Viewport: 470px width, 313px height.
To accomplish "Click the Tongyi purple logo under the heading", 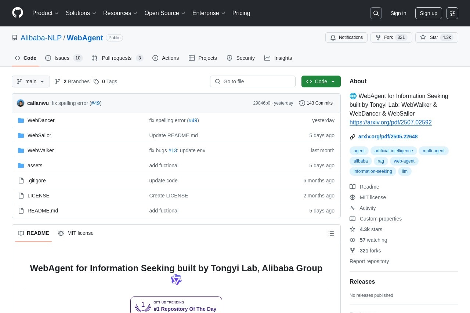I will tap(176, 279).
